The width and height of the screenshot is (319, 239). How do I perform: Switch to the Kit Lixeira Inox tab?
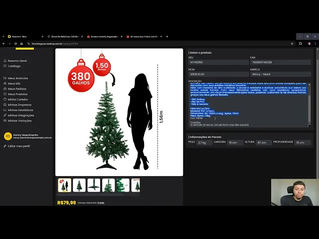point(144,36)
